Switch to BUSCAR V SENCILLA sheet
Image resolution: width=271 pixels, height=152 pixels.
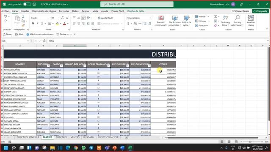click(x=28, y=137)
